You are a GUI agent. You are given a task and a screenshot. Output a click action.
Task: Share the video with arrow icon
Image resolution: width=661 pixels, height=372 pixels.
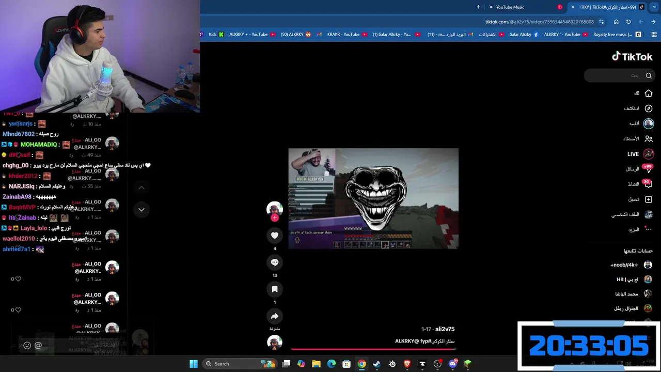tap(275, 316)
